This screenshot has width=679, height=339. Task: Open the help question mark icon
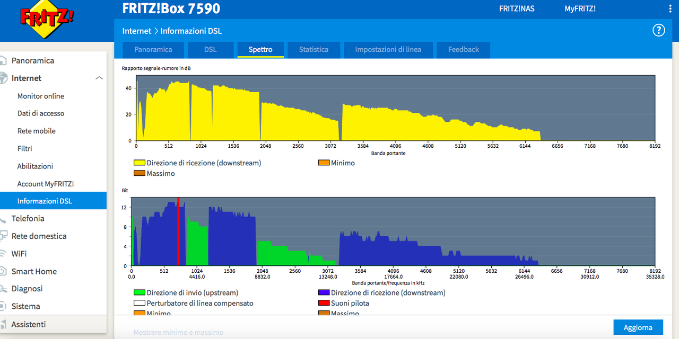click(x=658, y=30)
